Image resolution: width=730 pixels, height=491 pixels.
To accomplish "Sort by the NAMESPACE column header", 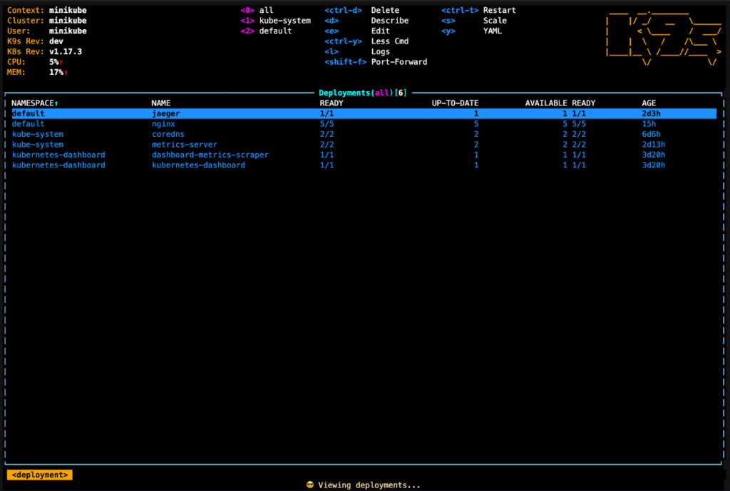I will 33,103.
